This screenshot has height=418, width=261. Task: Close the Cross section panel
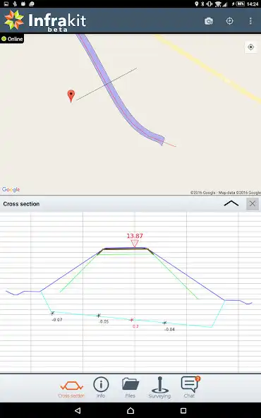[x=253, y=204]
